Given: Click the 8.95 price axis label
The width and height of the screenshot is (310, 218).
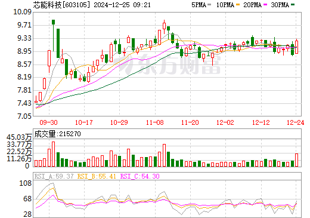Looking at the screenshot, I should [x=24, y=51].
